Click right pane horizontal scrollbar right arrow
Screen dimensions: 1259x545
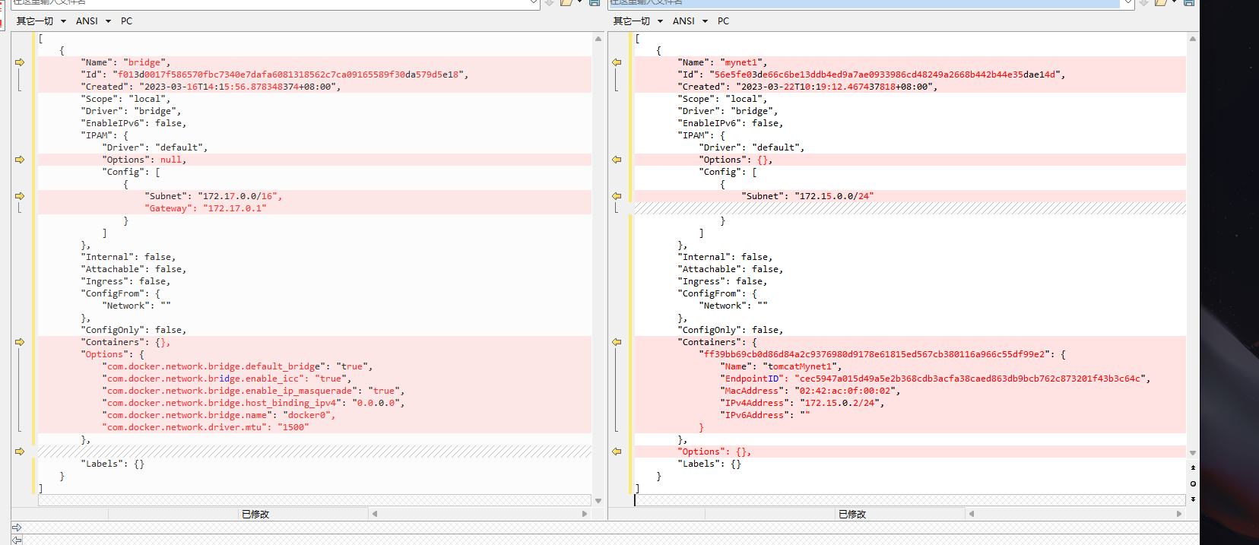(1179, 514)
